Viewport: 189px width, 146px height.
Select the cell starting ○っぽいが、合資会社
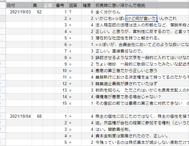pos(110,44)
